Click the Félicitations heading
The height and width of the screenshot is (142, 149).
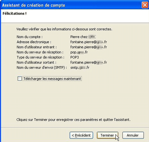15,13
